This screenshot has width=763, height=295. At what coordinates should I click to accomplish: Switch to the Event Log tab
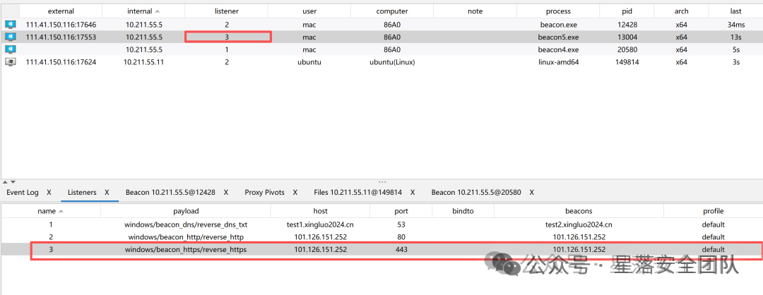click(x=23, y=193)
